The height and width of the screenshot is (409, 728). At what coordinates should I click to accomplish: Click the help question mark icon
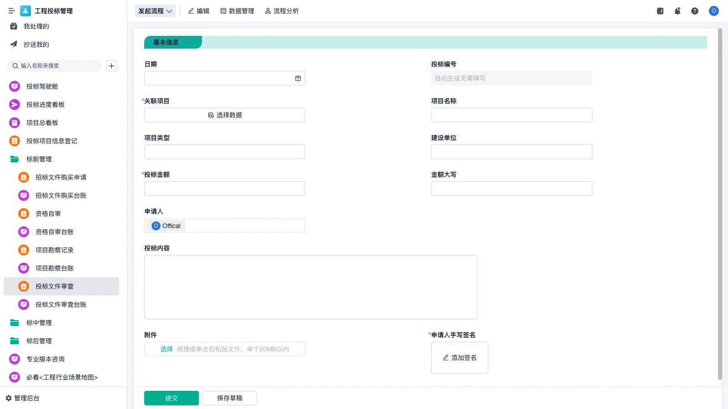[x=695, y=11]
